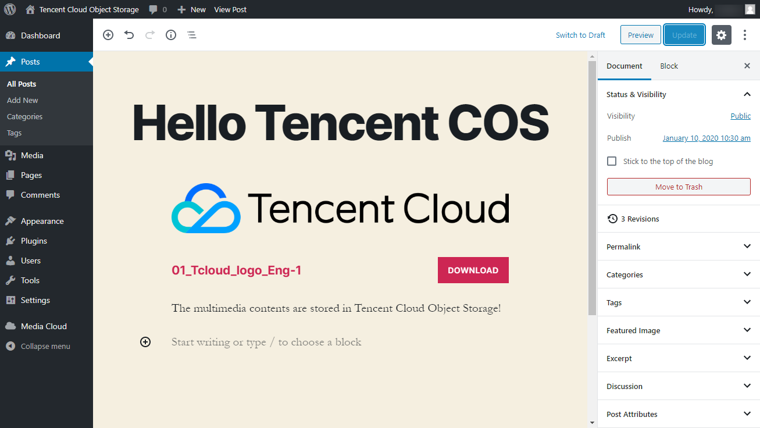The width and height of the screenshot is (760, 428).
Task: Click the Preview button
Action: pyautogui.click(x=641, y=35)
